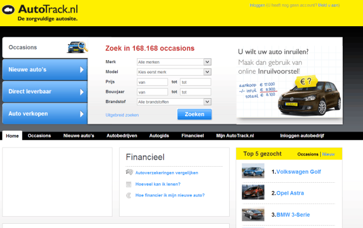Open the Merk dropdown
This screenshot has height=228, width=363.
[174, 62]
